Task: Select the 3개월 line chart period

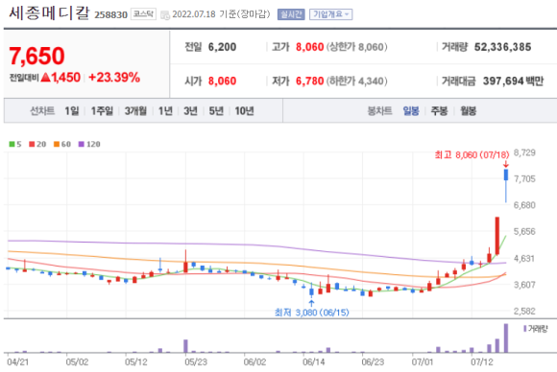Action: click(135, 111)
